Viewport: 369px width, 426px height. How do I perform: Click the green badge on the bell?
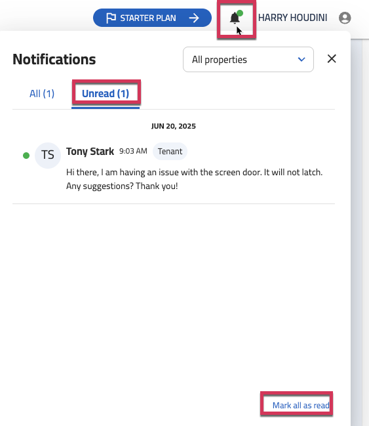pyautogui.click(x=240, y=13)
